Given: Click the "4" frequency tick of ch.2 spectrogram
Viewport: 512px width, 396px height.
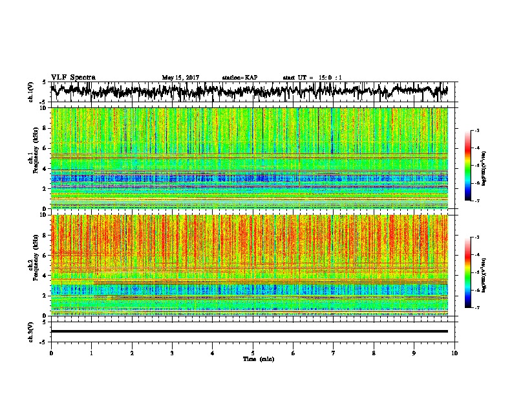Looking at the screenshot, I should pos(46,276).
